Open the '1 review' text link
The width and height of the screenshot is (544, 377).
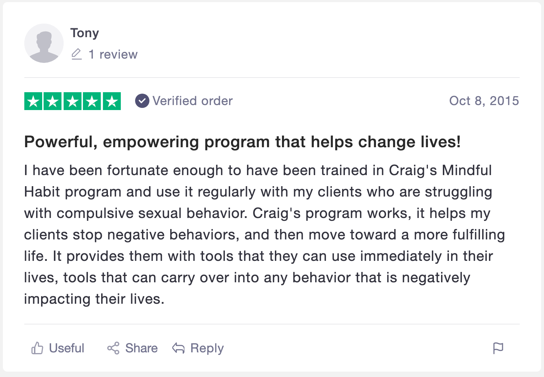click(113, 54)
